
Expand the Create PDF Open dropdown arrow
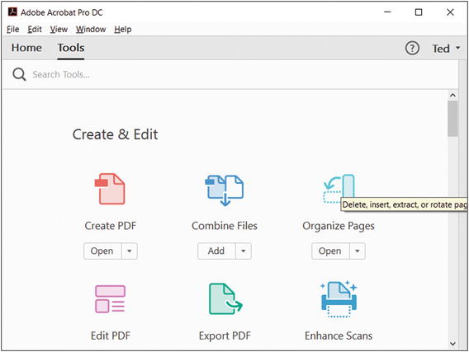(x=130, y=251)
